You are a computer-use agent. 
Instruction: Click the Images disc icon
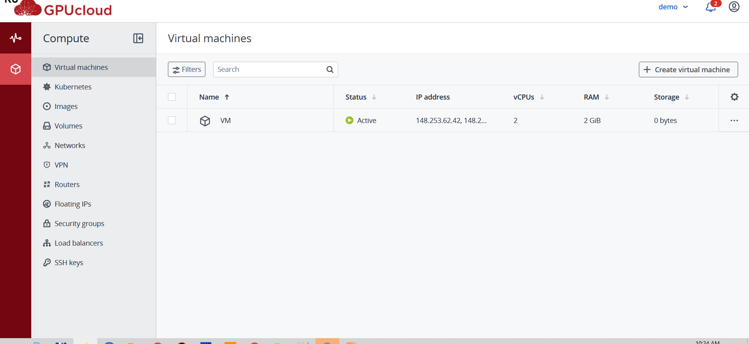(x=47, y=106)
